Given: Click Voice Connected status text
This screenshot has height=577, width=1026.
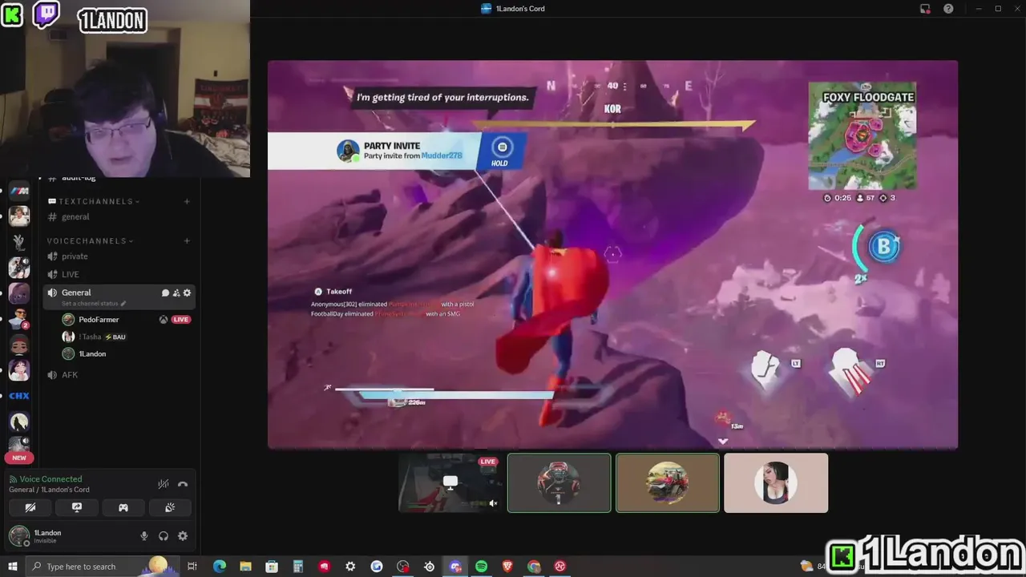Looking at the screenshot, I should (50, 479).
